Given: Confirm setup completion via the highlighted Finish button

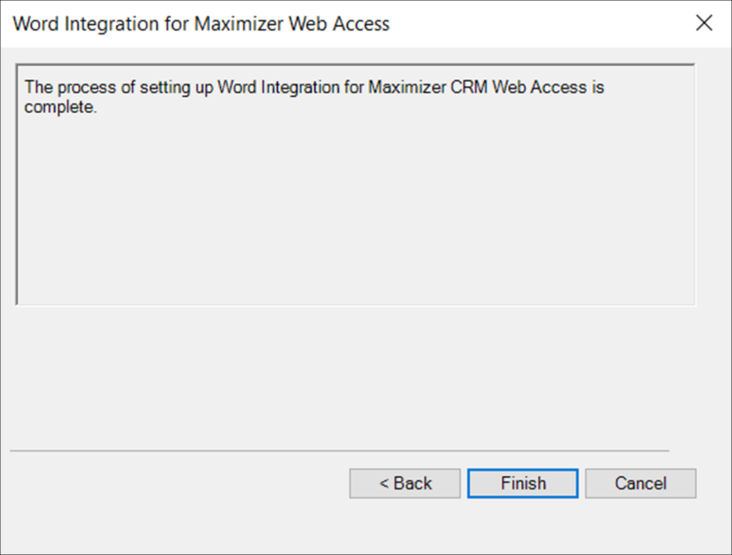Looking at the screenshot, I should (x=523, y=483).
